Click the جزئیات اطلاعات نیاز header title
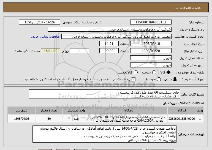 (x=187, y=8)
